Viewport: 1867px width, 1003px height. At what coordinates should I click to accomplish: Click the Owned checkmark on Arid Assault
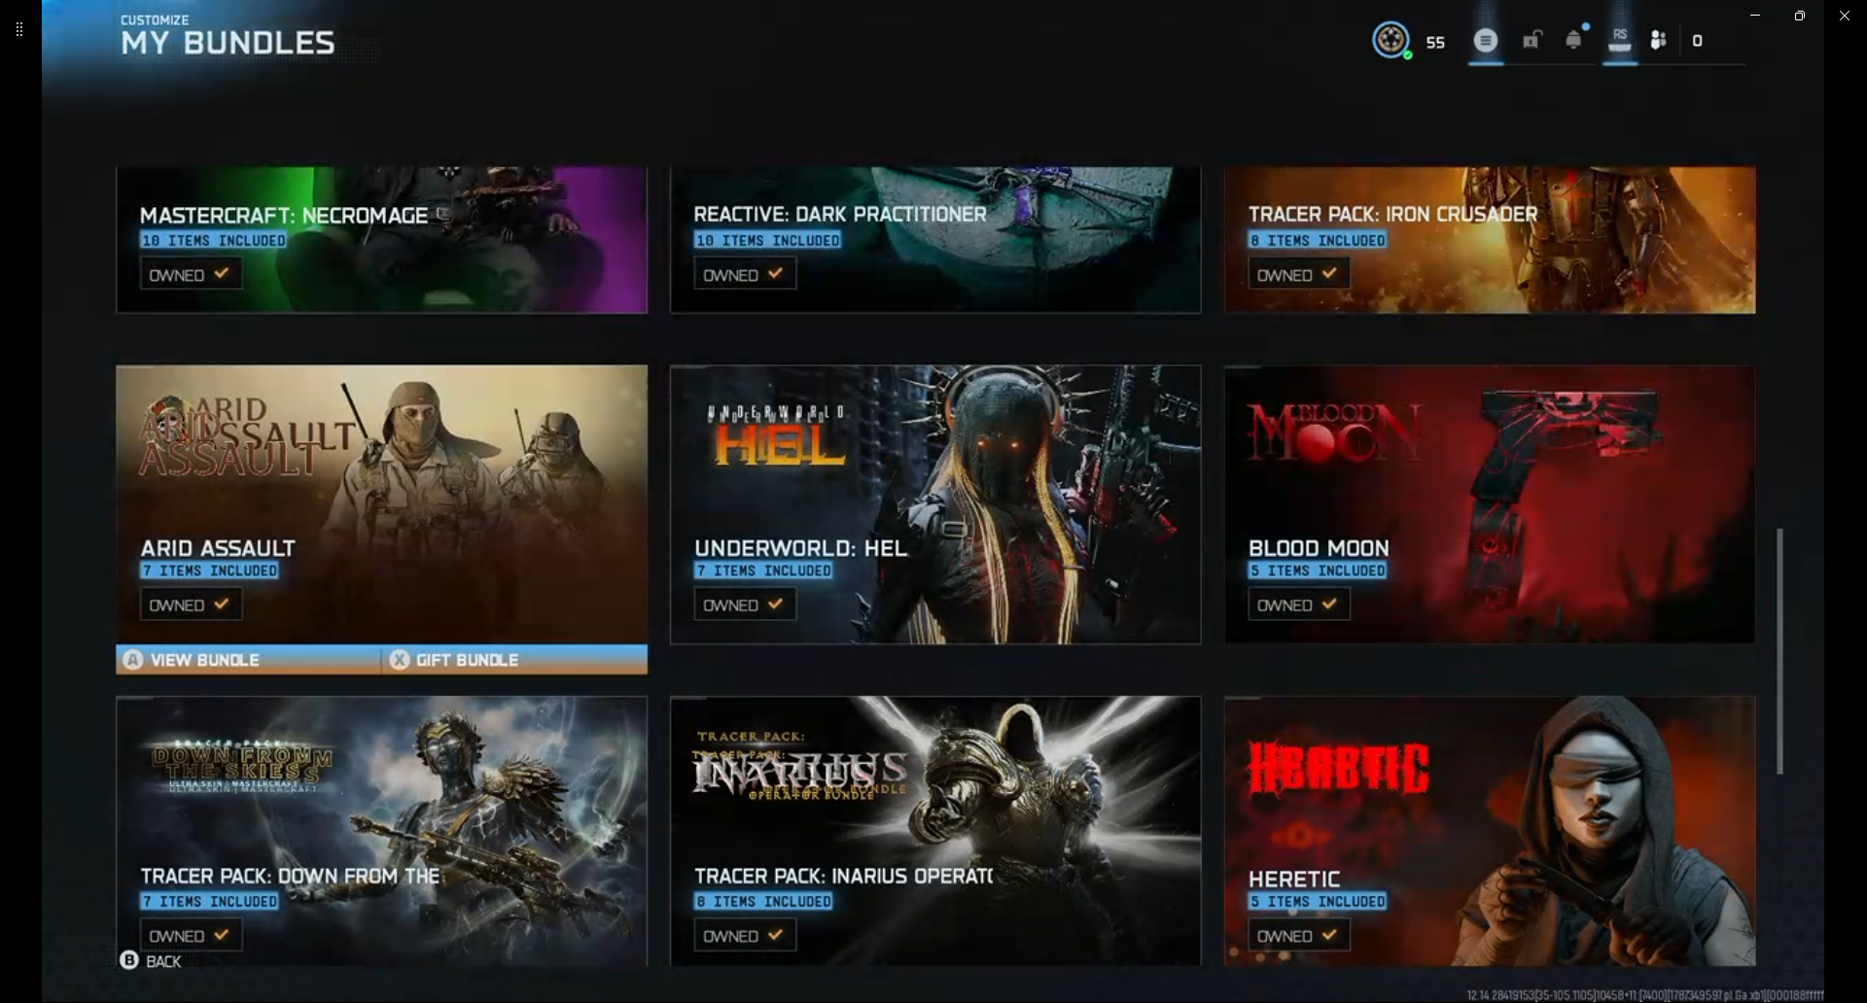(x=222, y=604)
